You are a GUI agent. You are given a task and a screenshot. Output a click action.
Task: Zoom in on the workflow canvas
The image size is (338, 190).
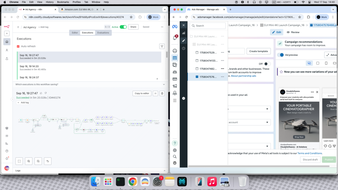click(x=29, y=161)
